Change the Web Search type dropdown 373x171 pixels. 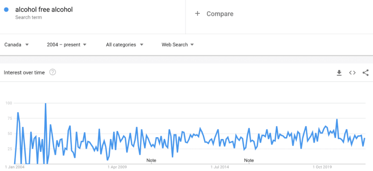[x=178, y=45]
